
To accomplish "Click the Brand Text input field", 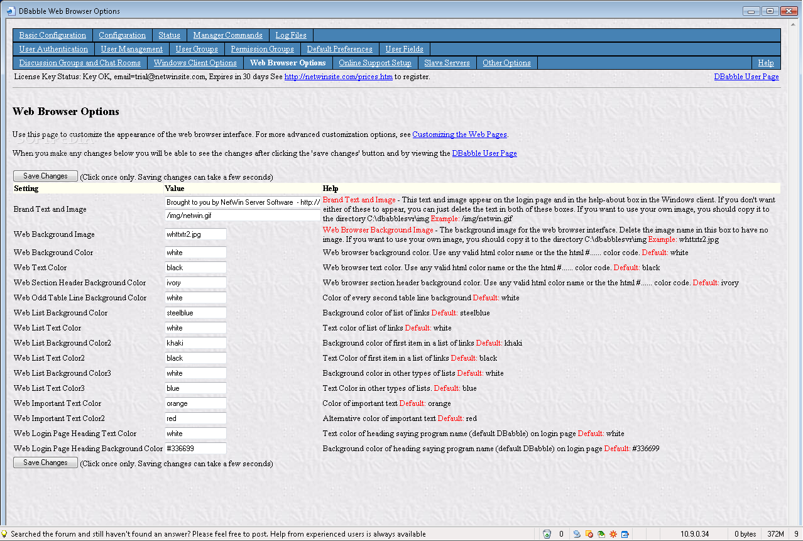I will 243,202.
